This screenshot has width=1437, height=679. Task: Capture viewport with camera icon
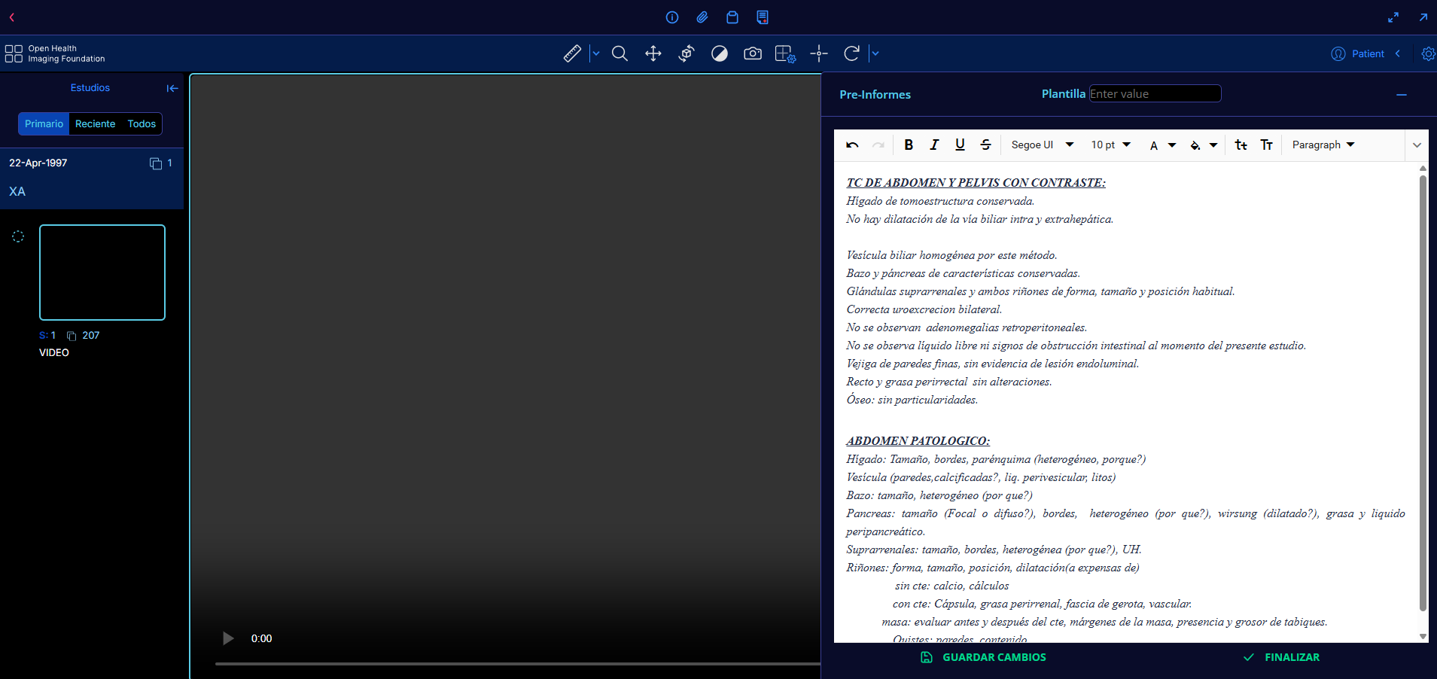[753, 53]
